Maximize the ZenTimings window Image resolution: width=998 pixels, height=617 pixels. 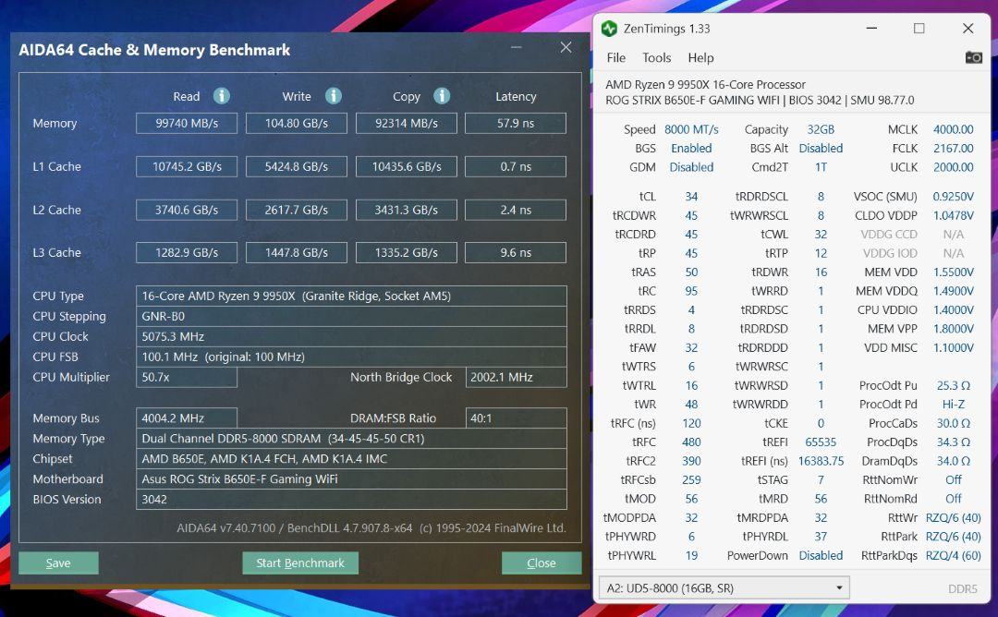click(x=919, y=29)
